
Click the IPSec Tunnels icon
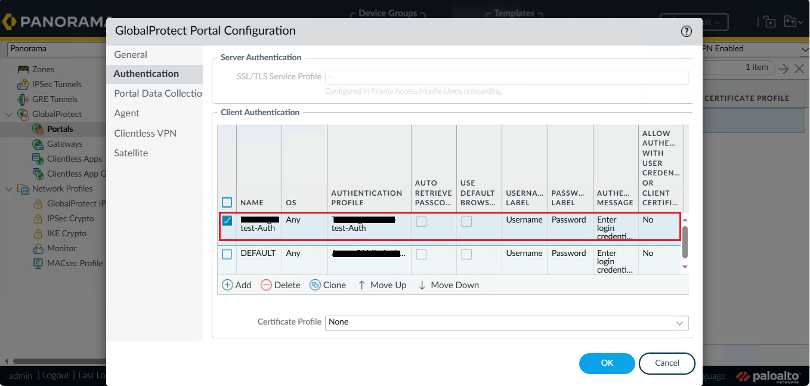23,84
